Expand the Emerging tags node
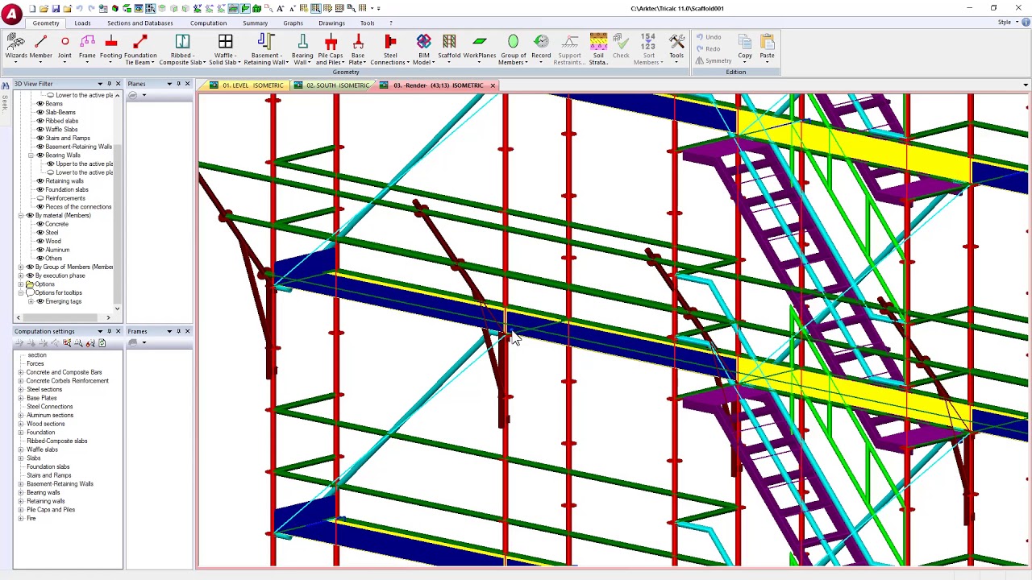 click(x=31, y=301)
